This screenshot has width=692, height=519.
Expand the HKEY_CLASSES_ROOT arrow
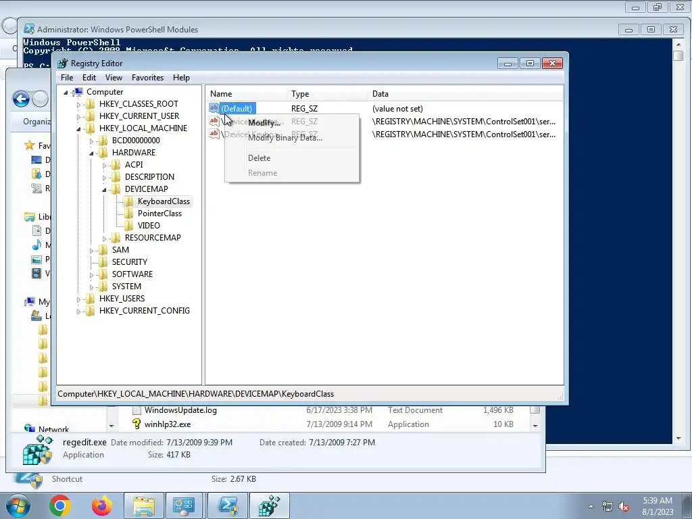78,105
